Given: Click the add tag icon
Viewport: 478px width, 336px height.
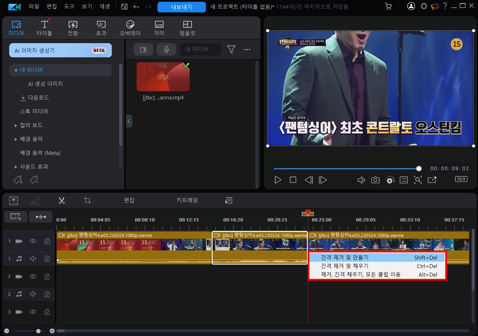Looking at the screenshot, I should click(x=18, y=180).
